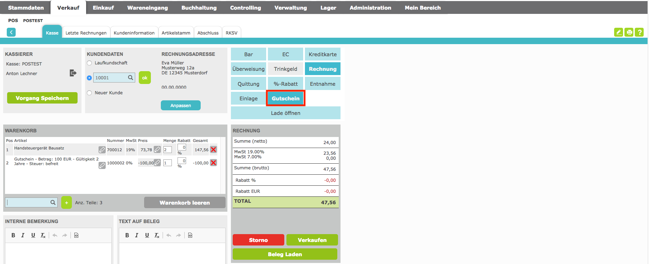649x264 pixels.
Task: Select the Laufkundschaft radio option
Action: (89, 63)
